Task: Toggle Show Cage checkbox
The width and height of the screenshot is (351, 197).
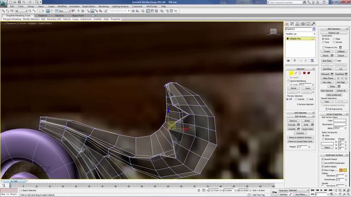Action: (322, 170)
